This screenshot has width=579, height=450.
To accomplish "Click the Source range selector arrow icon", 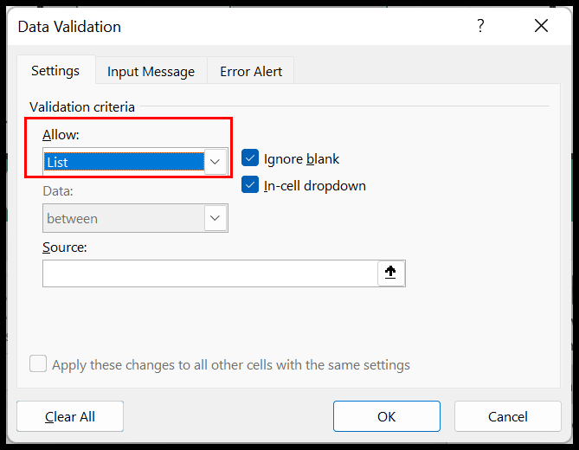I will tap(390, 273).
